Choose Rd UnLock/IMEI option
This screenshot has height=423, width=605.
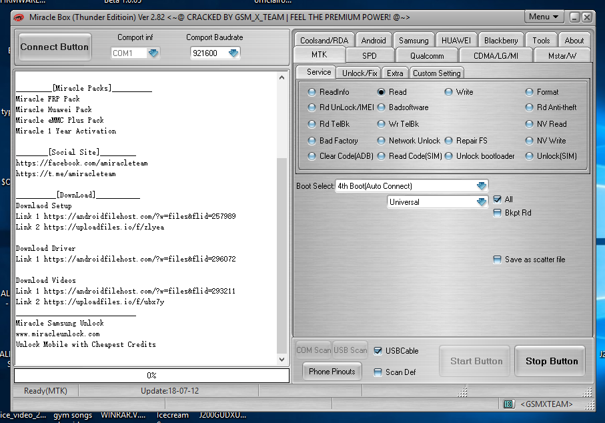(341, 107)
